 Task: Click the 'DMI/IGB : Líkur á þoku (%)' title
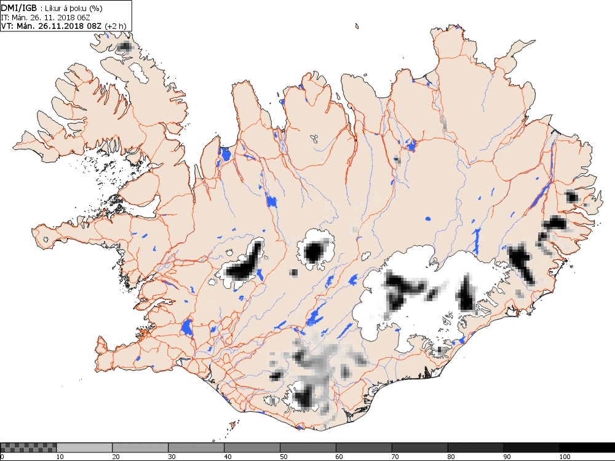(x=52, y=8)
